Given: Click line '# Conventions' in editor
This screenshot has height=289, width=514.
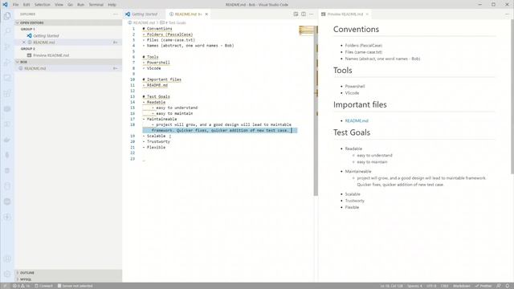Looking at the screenshot, I should pyautogui.click(x=157, y=29).
